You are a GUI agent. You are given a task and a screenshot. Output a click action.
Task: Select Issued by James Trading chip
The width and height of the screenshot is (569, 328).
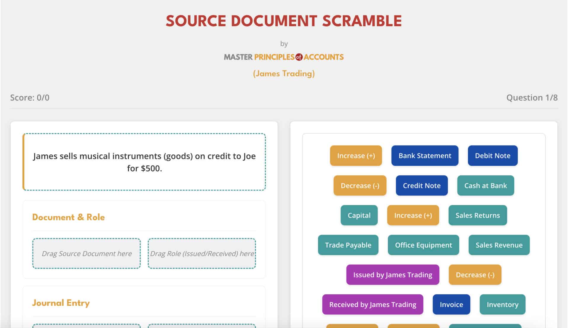392,275
